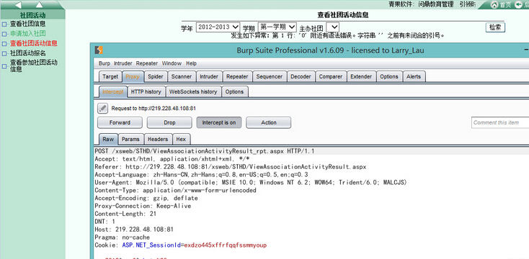Select the Params view tab
Viewport: 529px width, 259px height.
pos(131,139)
